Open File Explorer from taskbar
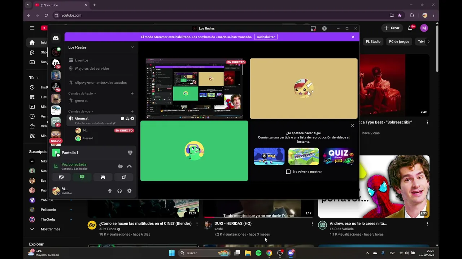462x259 pixels. 248,253
